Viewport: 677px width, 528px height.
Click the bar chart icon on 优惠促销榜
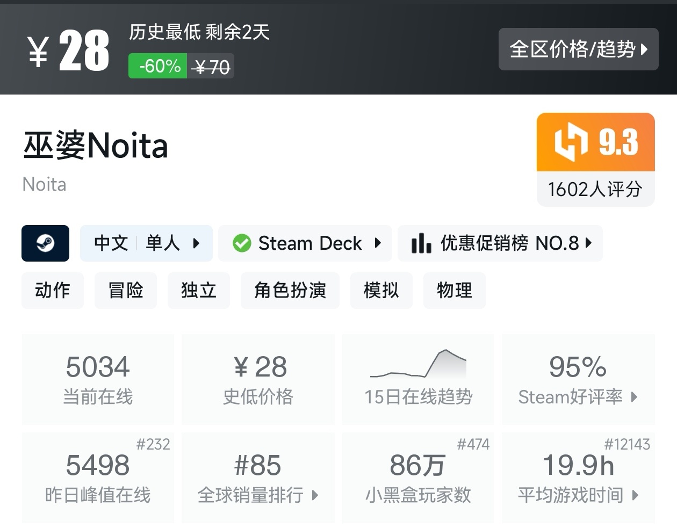tap(421, 243)
